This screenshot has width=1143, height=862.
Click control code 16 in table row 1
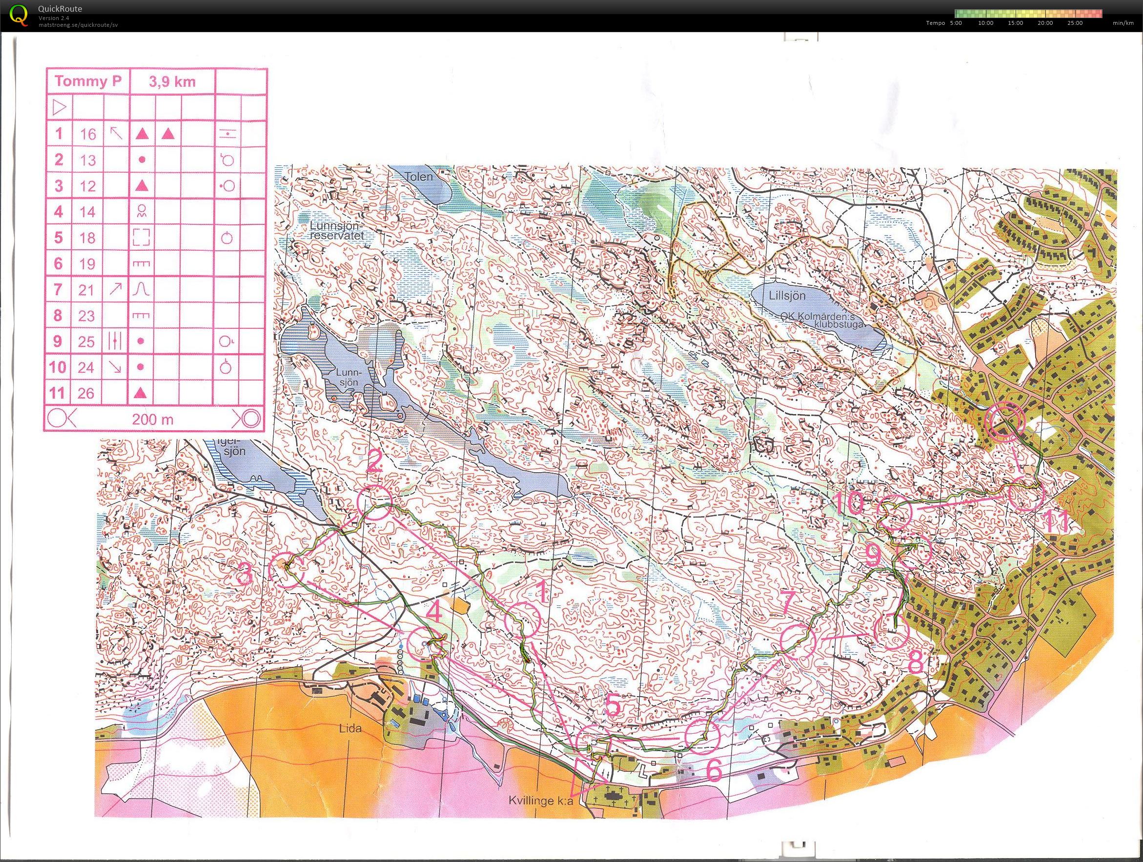[x=88, y=134]
